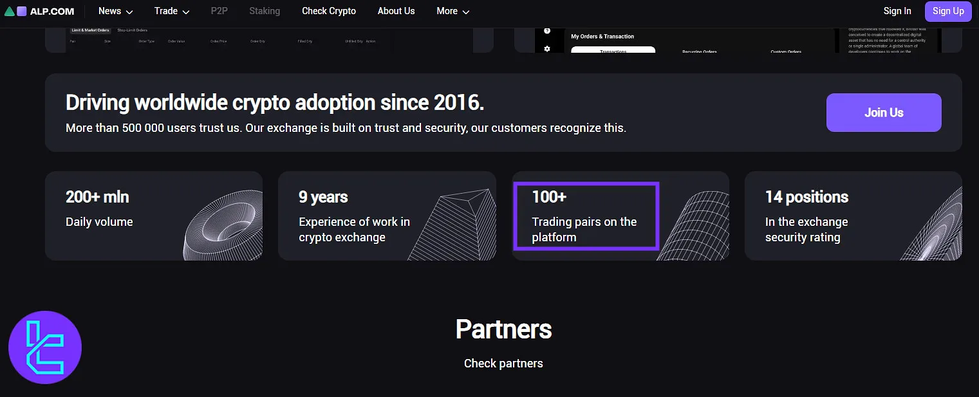
Task: Open the Transactions tab
Action: click(613, 51)
